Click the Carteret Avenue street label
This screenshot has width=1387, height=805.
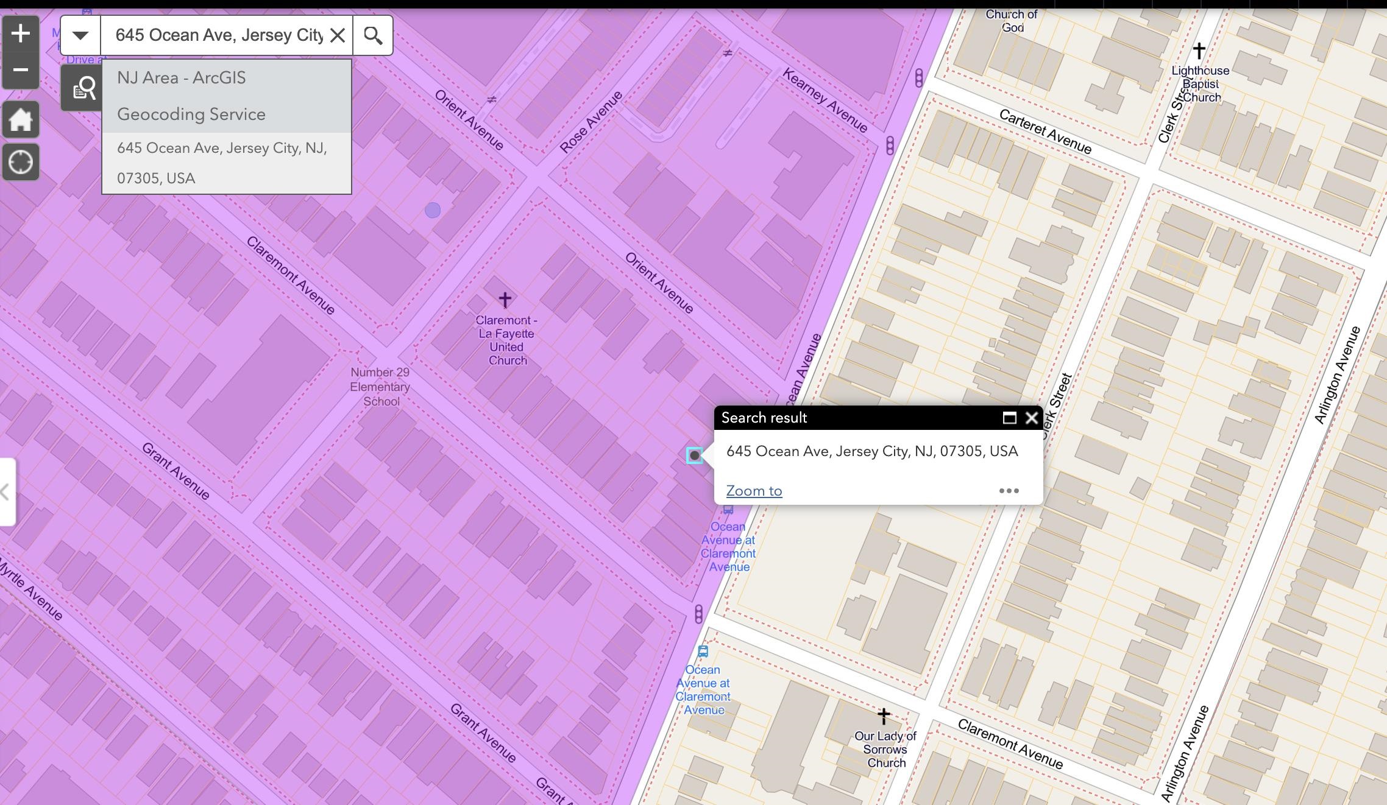[x=1046, y=132]
